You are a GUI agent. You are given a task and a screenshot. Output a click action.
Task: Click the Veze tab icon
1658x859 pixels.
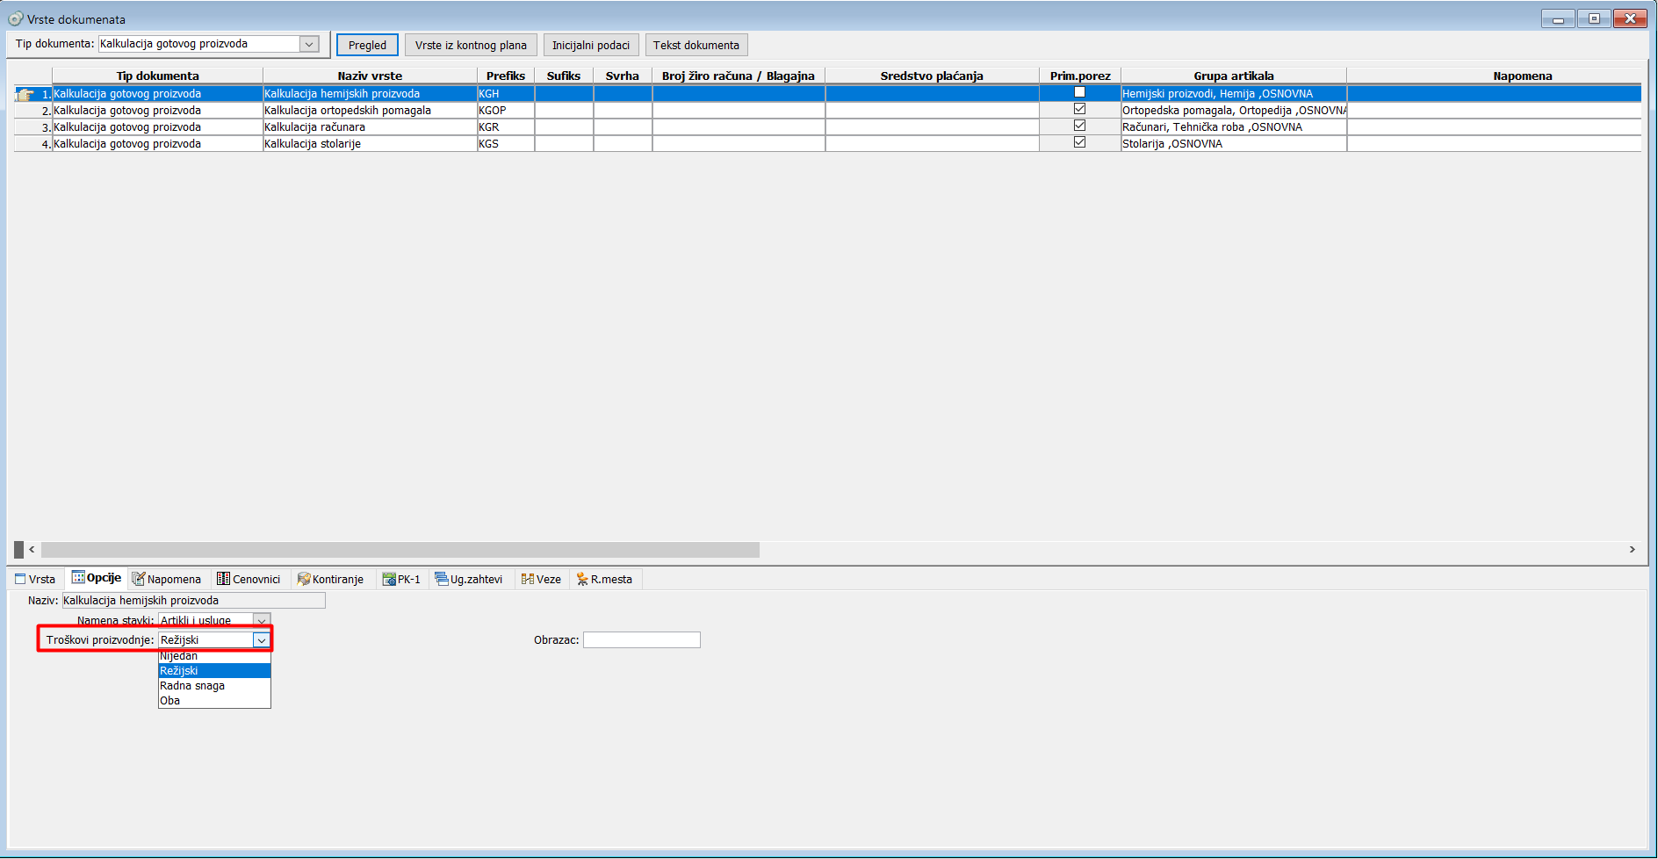coord(528,579)
